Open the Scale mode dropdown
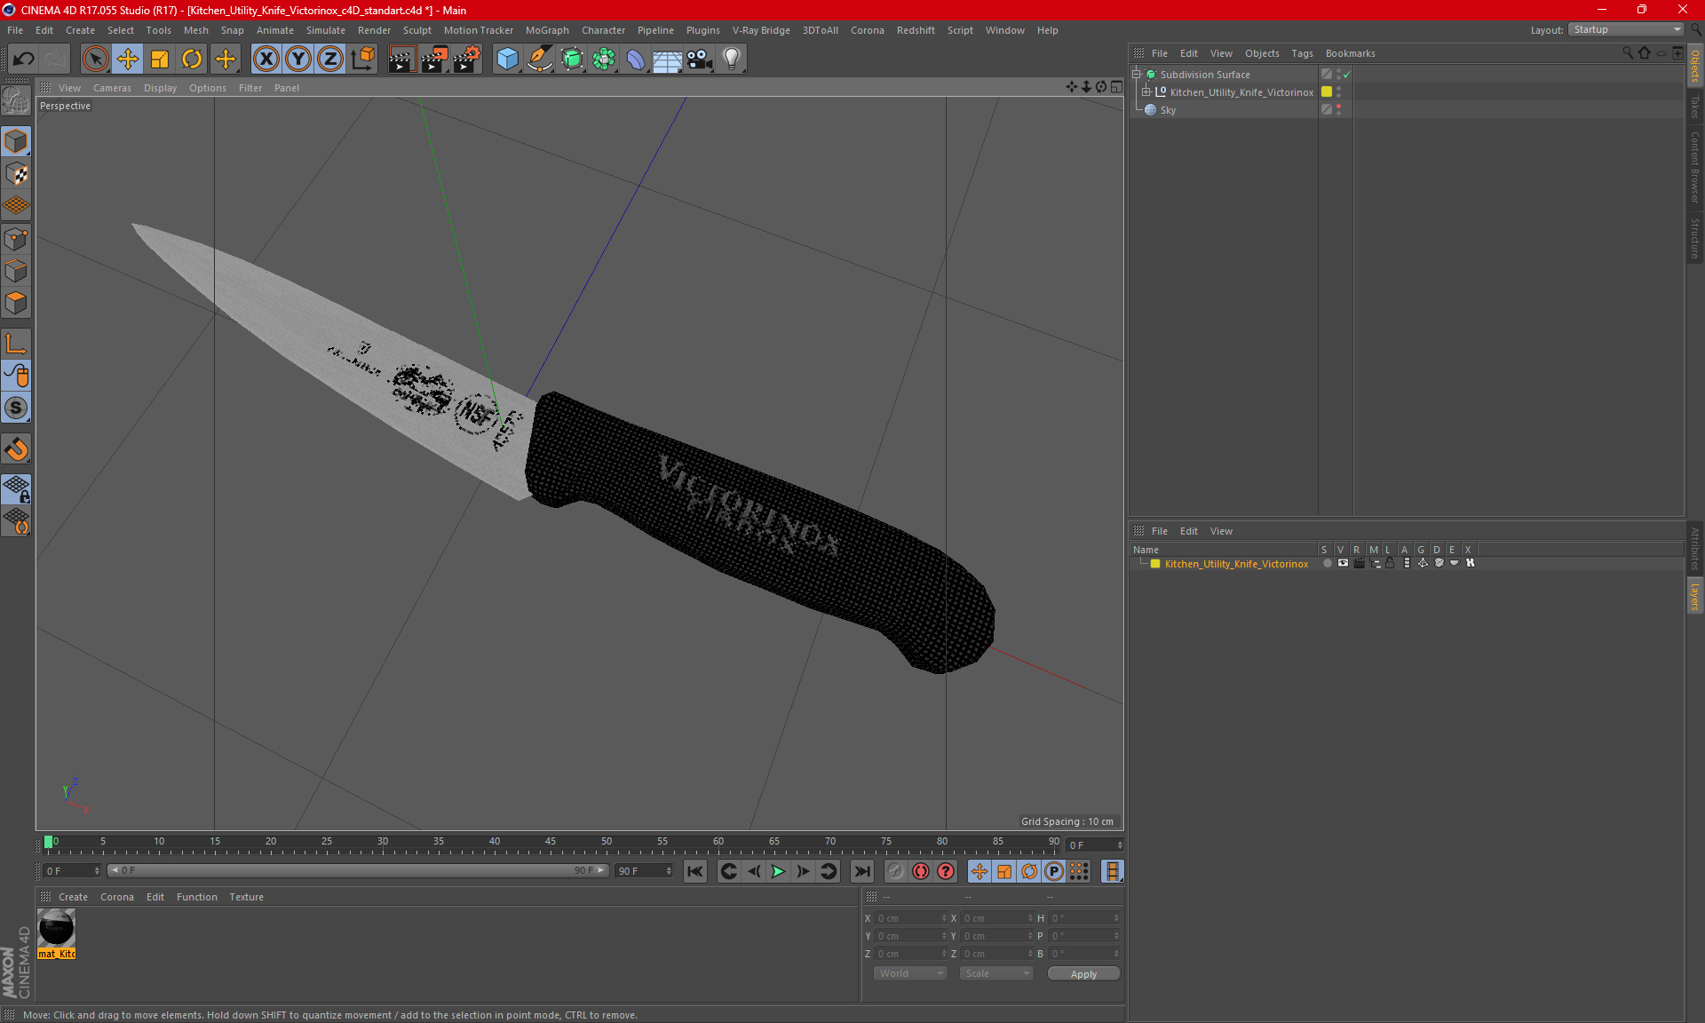The image size is (1705, 1023). coord(996,973)
